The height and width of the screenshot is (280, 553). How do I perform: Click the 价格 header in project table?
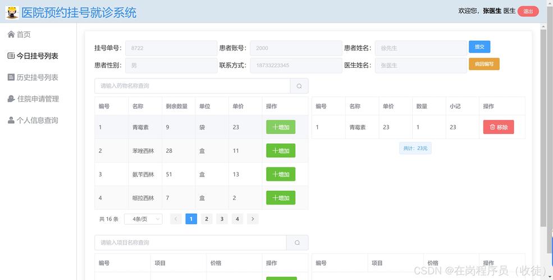pos(216,263)
